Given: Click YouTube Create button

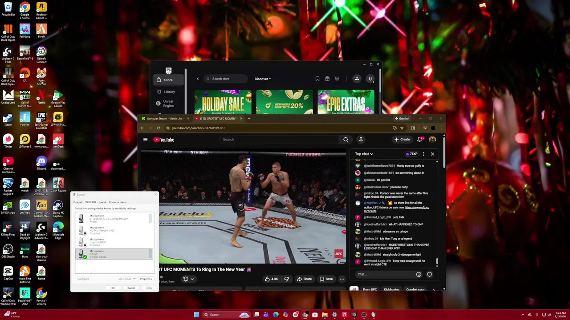Looking at the screenshot, I should click(402, 140).
